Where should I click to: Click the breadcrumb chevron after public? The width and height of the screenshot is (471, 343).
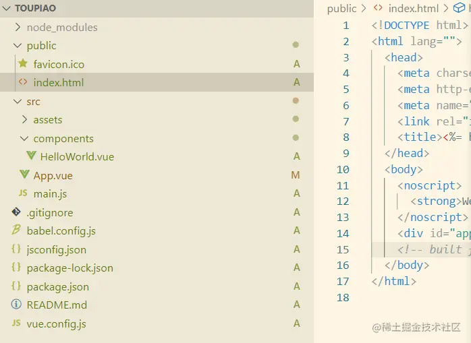coord(364,8)
